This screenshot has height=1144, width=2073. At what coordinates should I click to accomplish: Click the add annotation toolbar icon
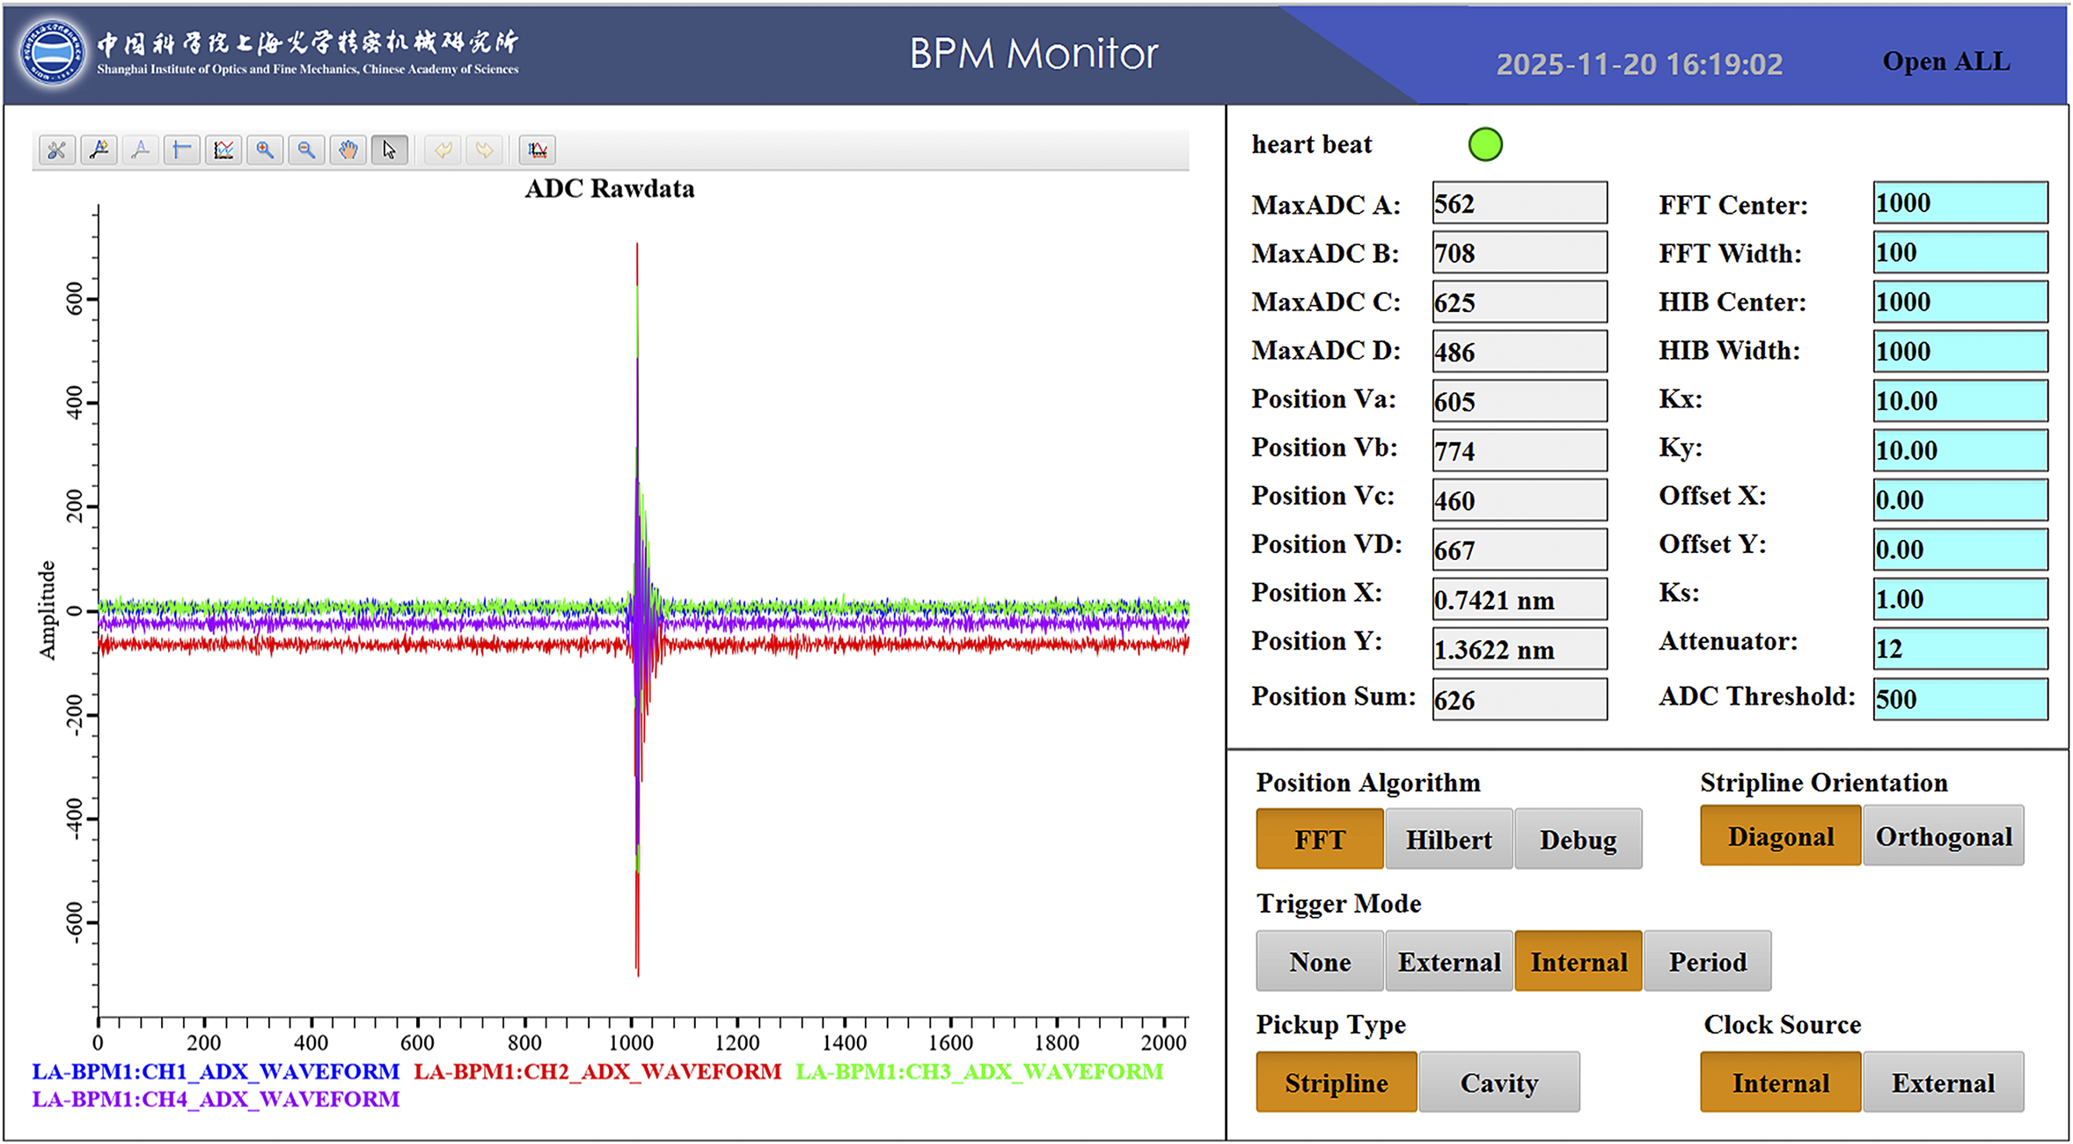(99, 150)
